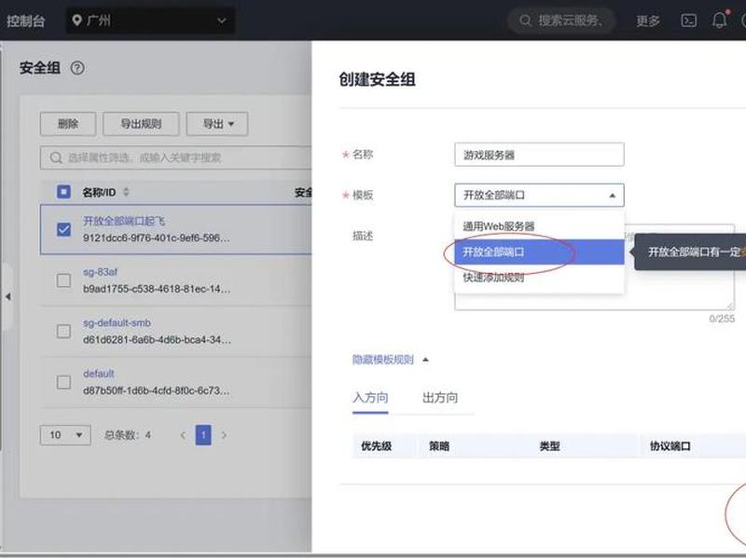Click the help question mark next to 安全组
746x559 pixels.
coord(77,68)
